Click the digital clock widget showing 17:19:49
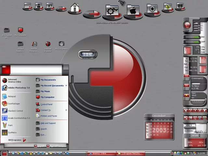 pos(87,54)
